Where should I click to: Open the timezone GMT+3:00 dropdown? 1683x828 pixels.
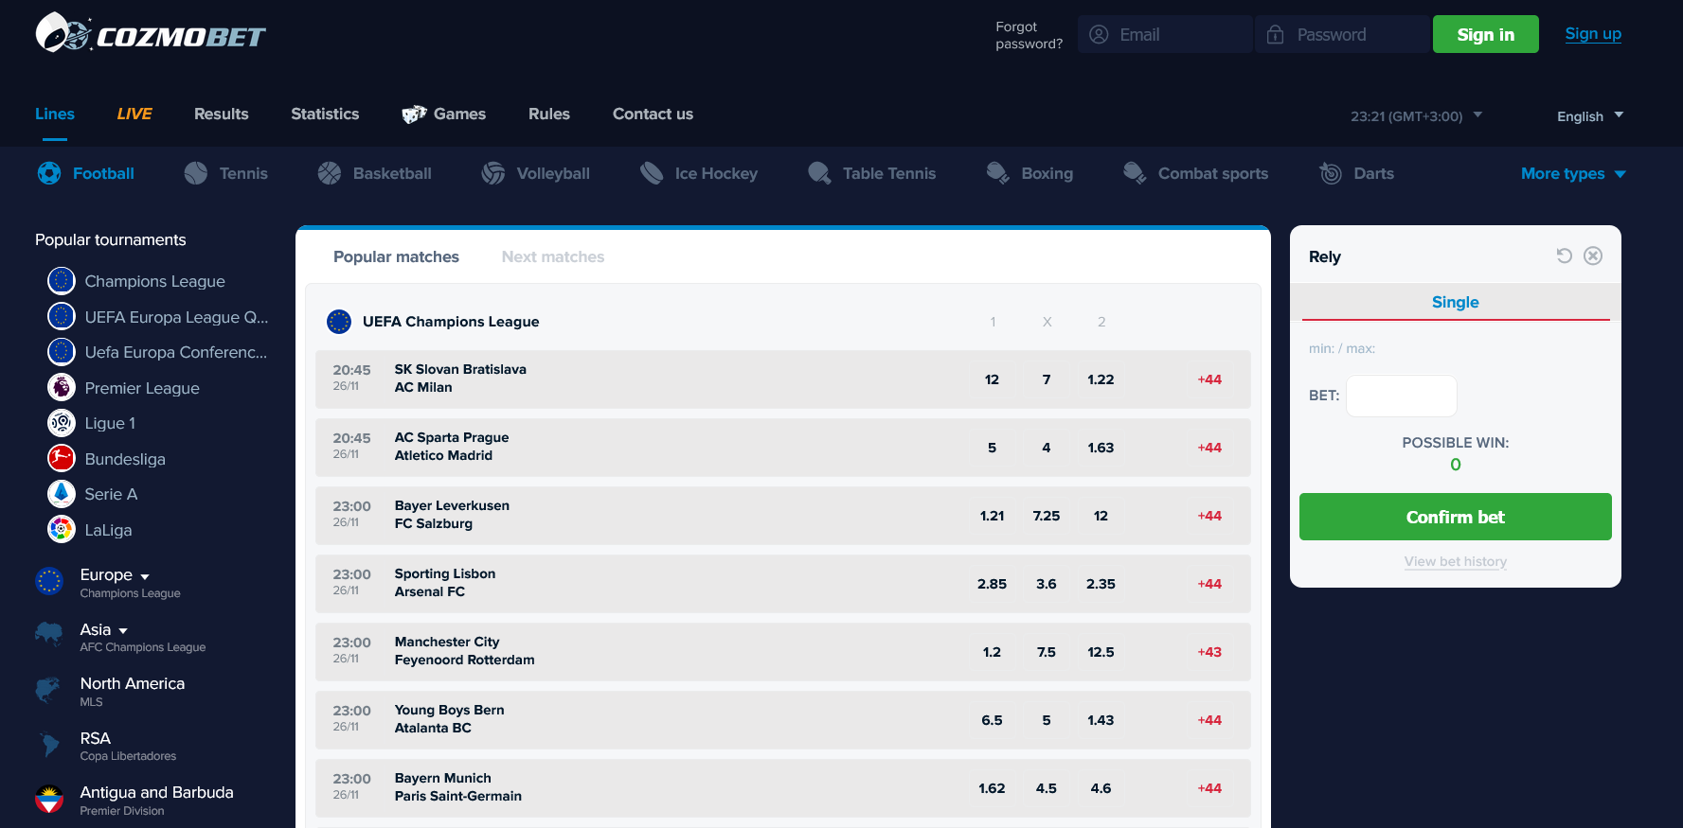tap(1416, 116)
